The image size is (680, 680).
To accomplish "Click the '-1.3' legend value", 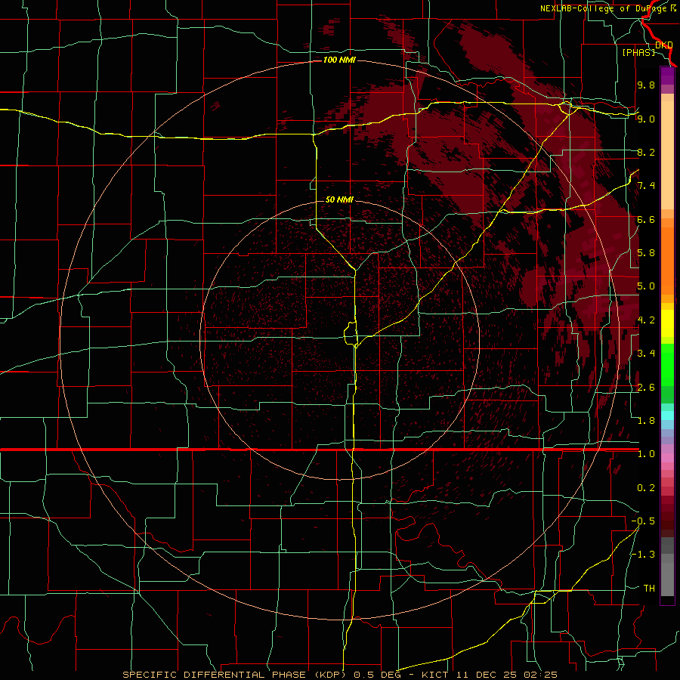I will point(643,555).
